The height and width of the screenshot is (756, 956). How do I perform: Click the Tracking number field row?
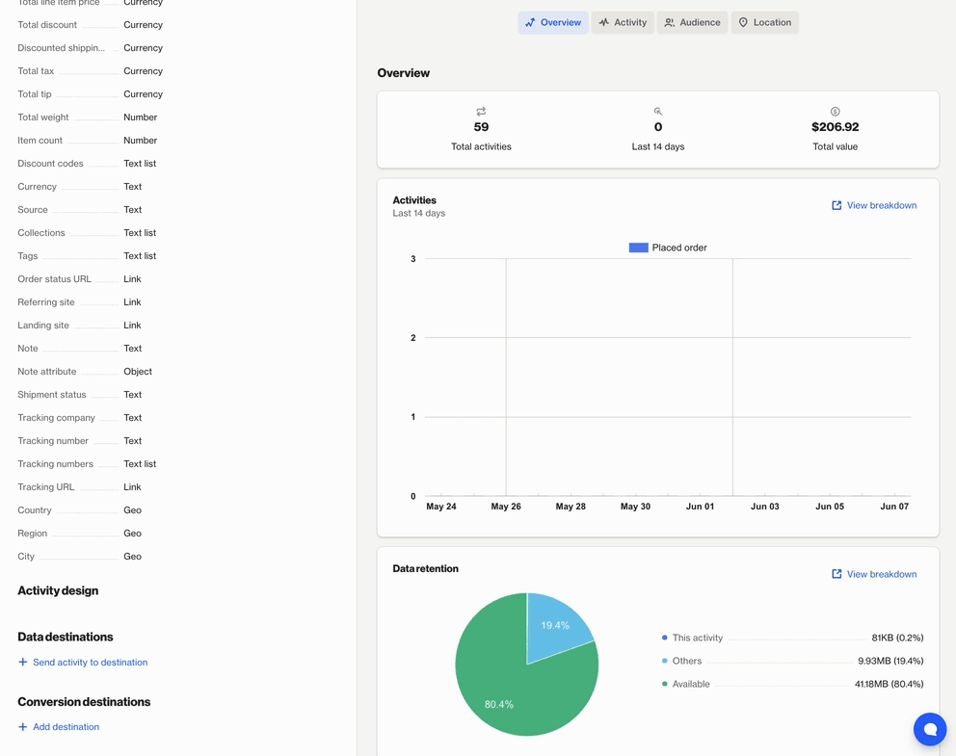(80, 442)
